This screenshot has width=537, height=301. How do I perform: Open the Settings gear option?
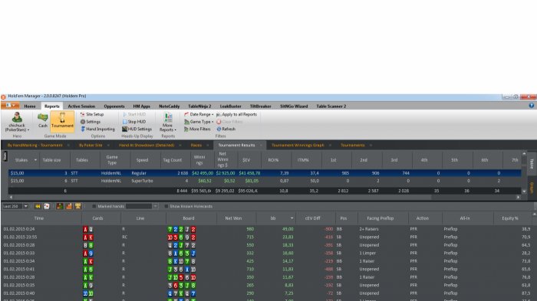tap(90, 122)
